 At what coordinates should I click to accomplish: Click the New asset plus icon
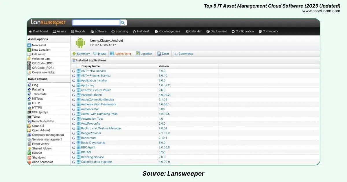click(29, 45)
